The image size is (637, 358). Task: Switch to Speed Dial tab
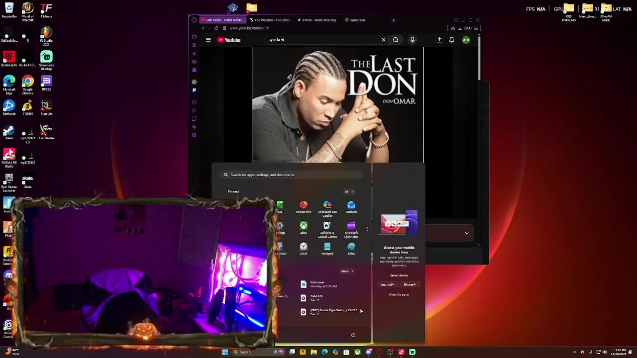pos(355,20)
